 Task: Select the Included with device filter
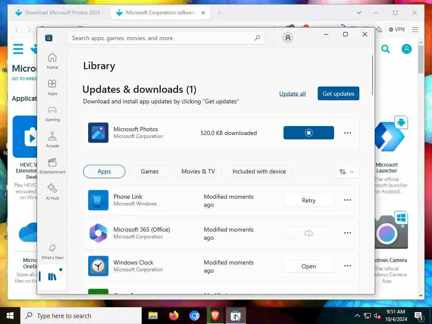(259, 171)
